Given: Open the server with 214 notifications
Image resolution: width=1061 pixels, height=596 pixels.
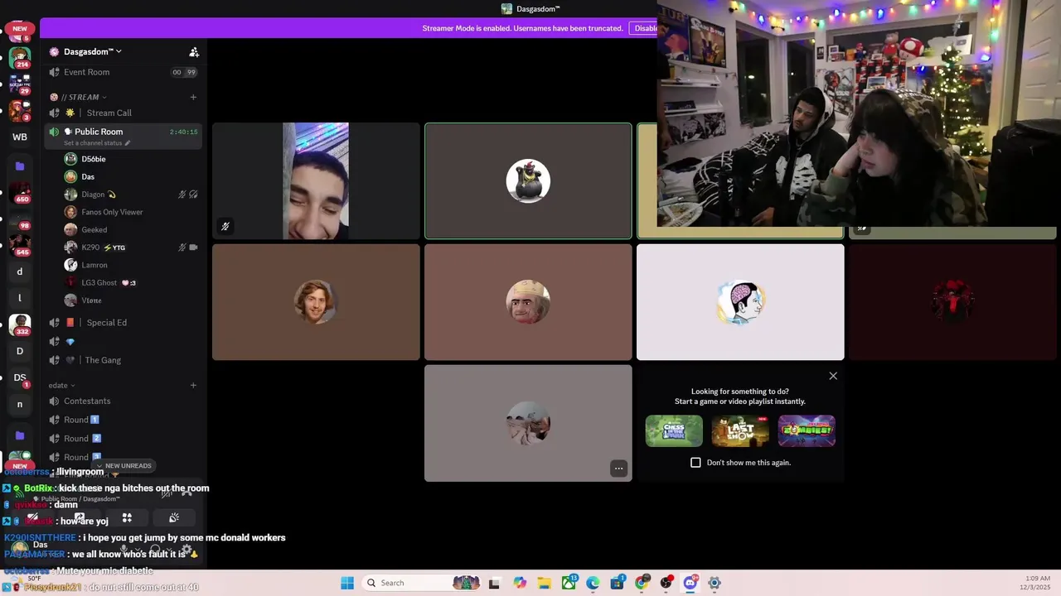Looking at the screenshot, I should 20,58.
